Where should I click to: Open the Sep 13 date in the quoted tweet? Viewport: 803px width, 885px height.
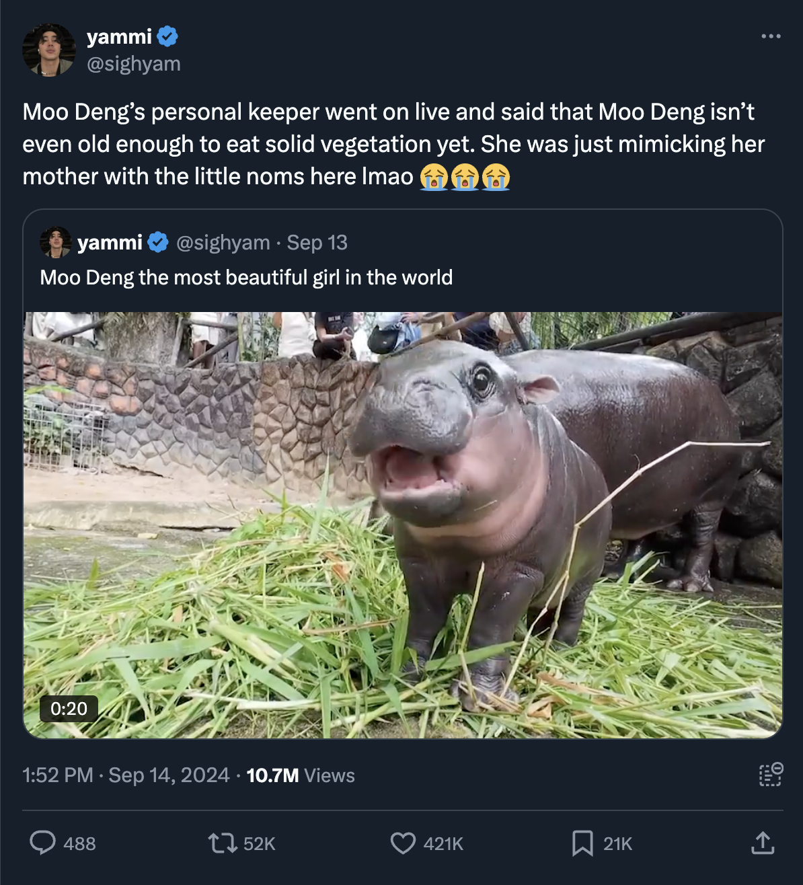coord(317,242)
